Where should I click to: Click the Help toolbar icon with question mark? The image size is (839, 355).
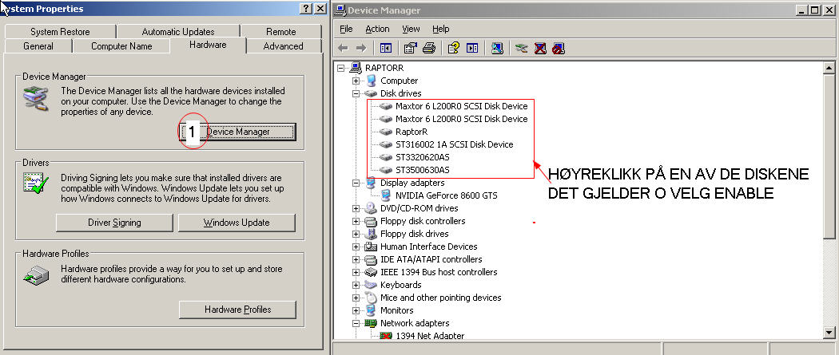point(454,48)
